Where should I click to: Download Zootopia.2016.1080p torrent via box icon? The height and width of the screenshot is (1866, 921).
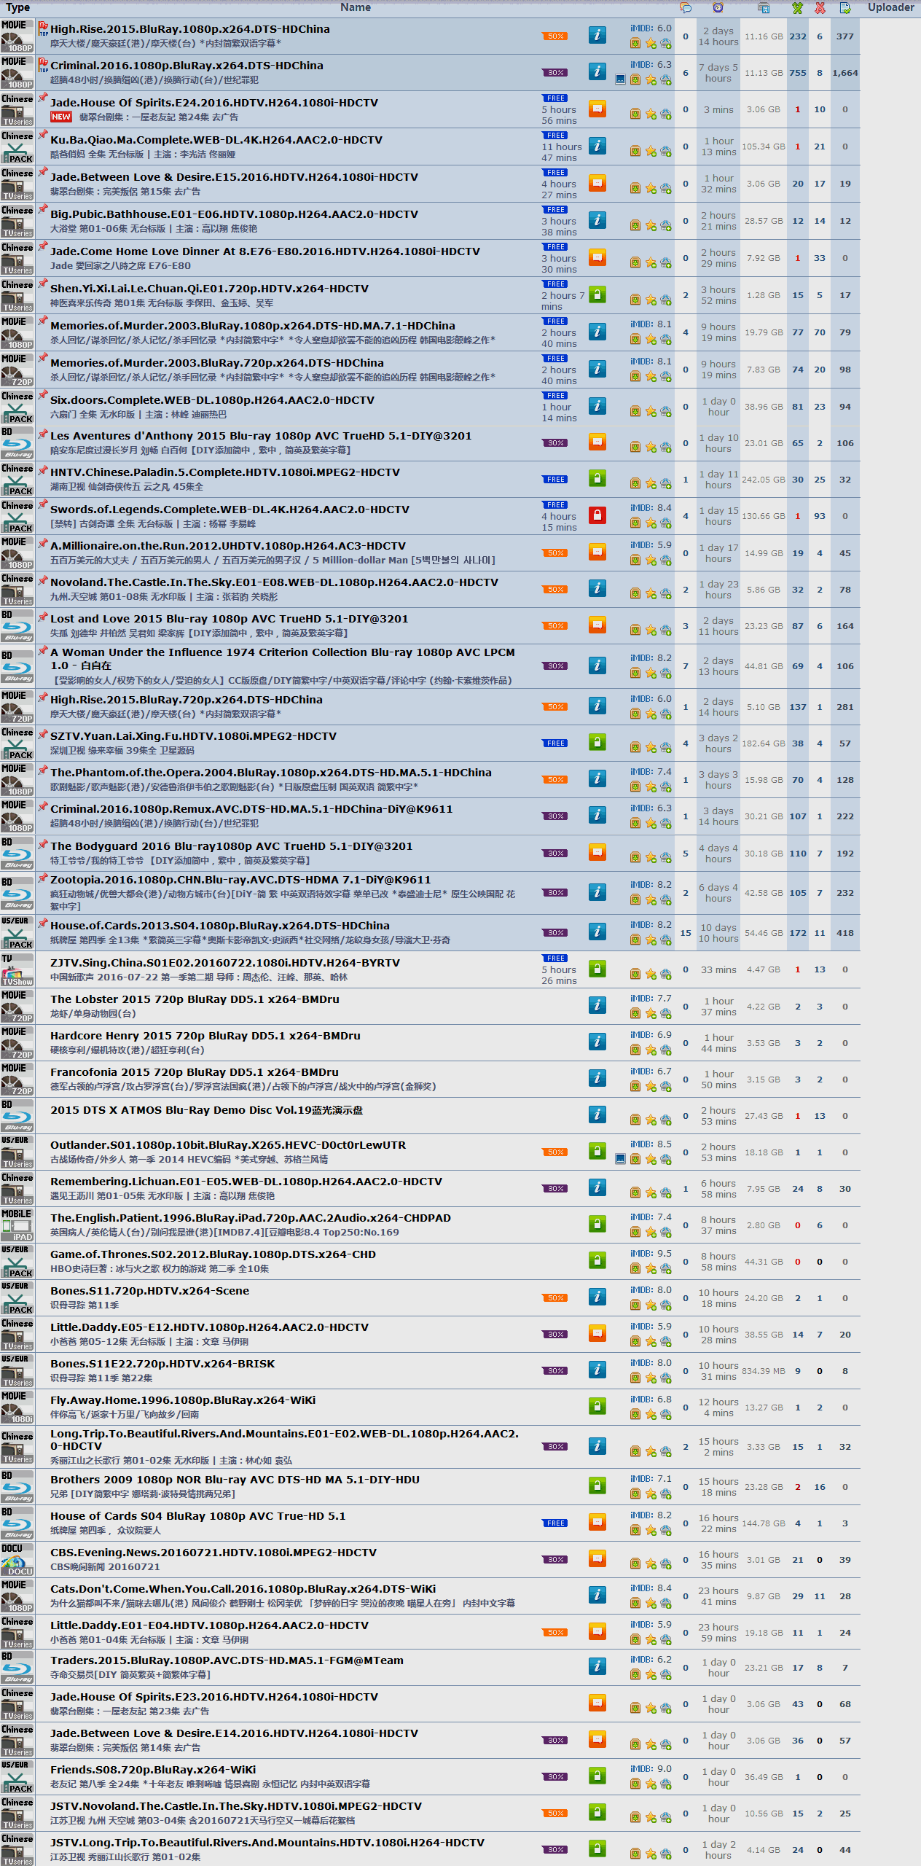pos(635,900)
